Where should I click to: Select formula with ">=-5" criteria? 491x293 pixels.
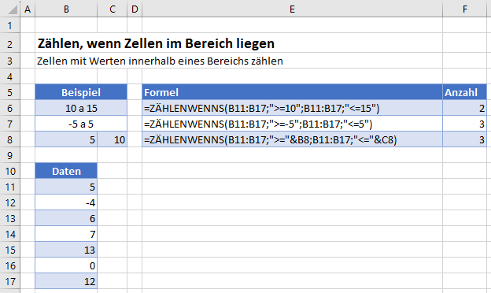coord(292,124)
